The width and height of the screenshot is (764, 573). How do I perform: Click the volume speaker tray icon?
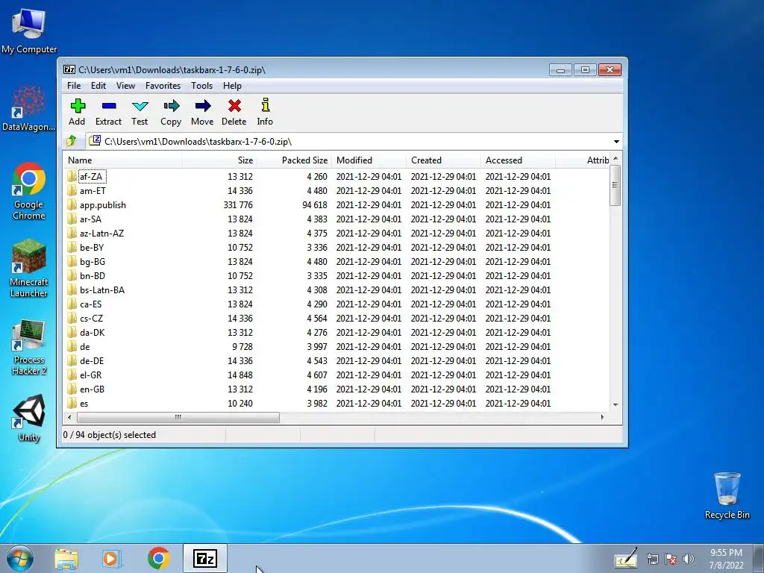click(x=689, y=559)
